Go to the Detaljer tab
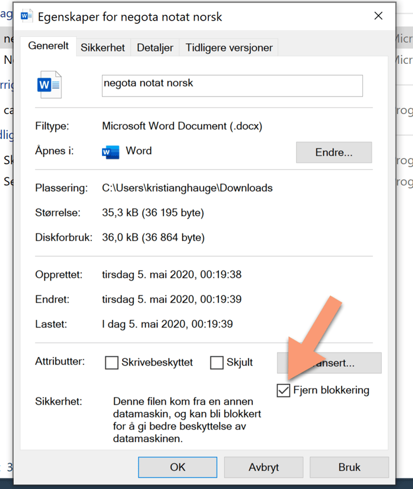 pyautogui.click(x=155, y=48)
